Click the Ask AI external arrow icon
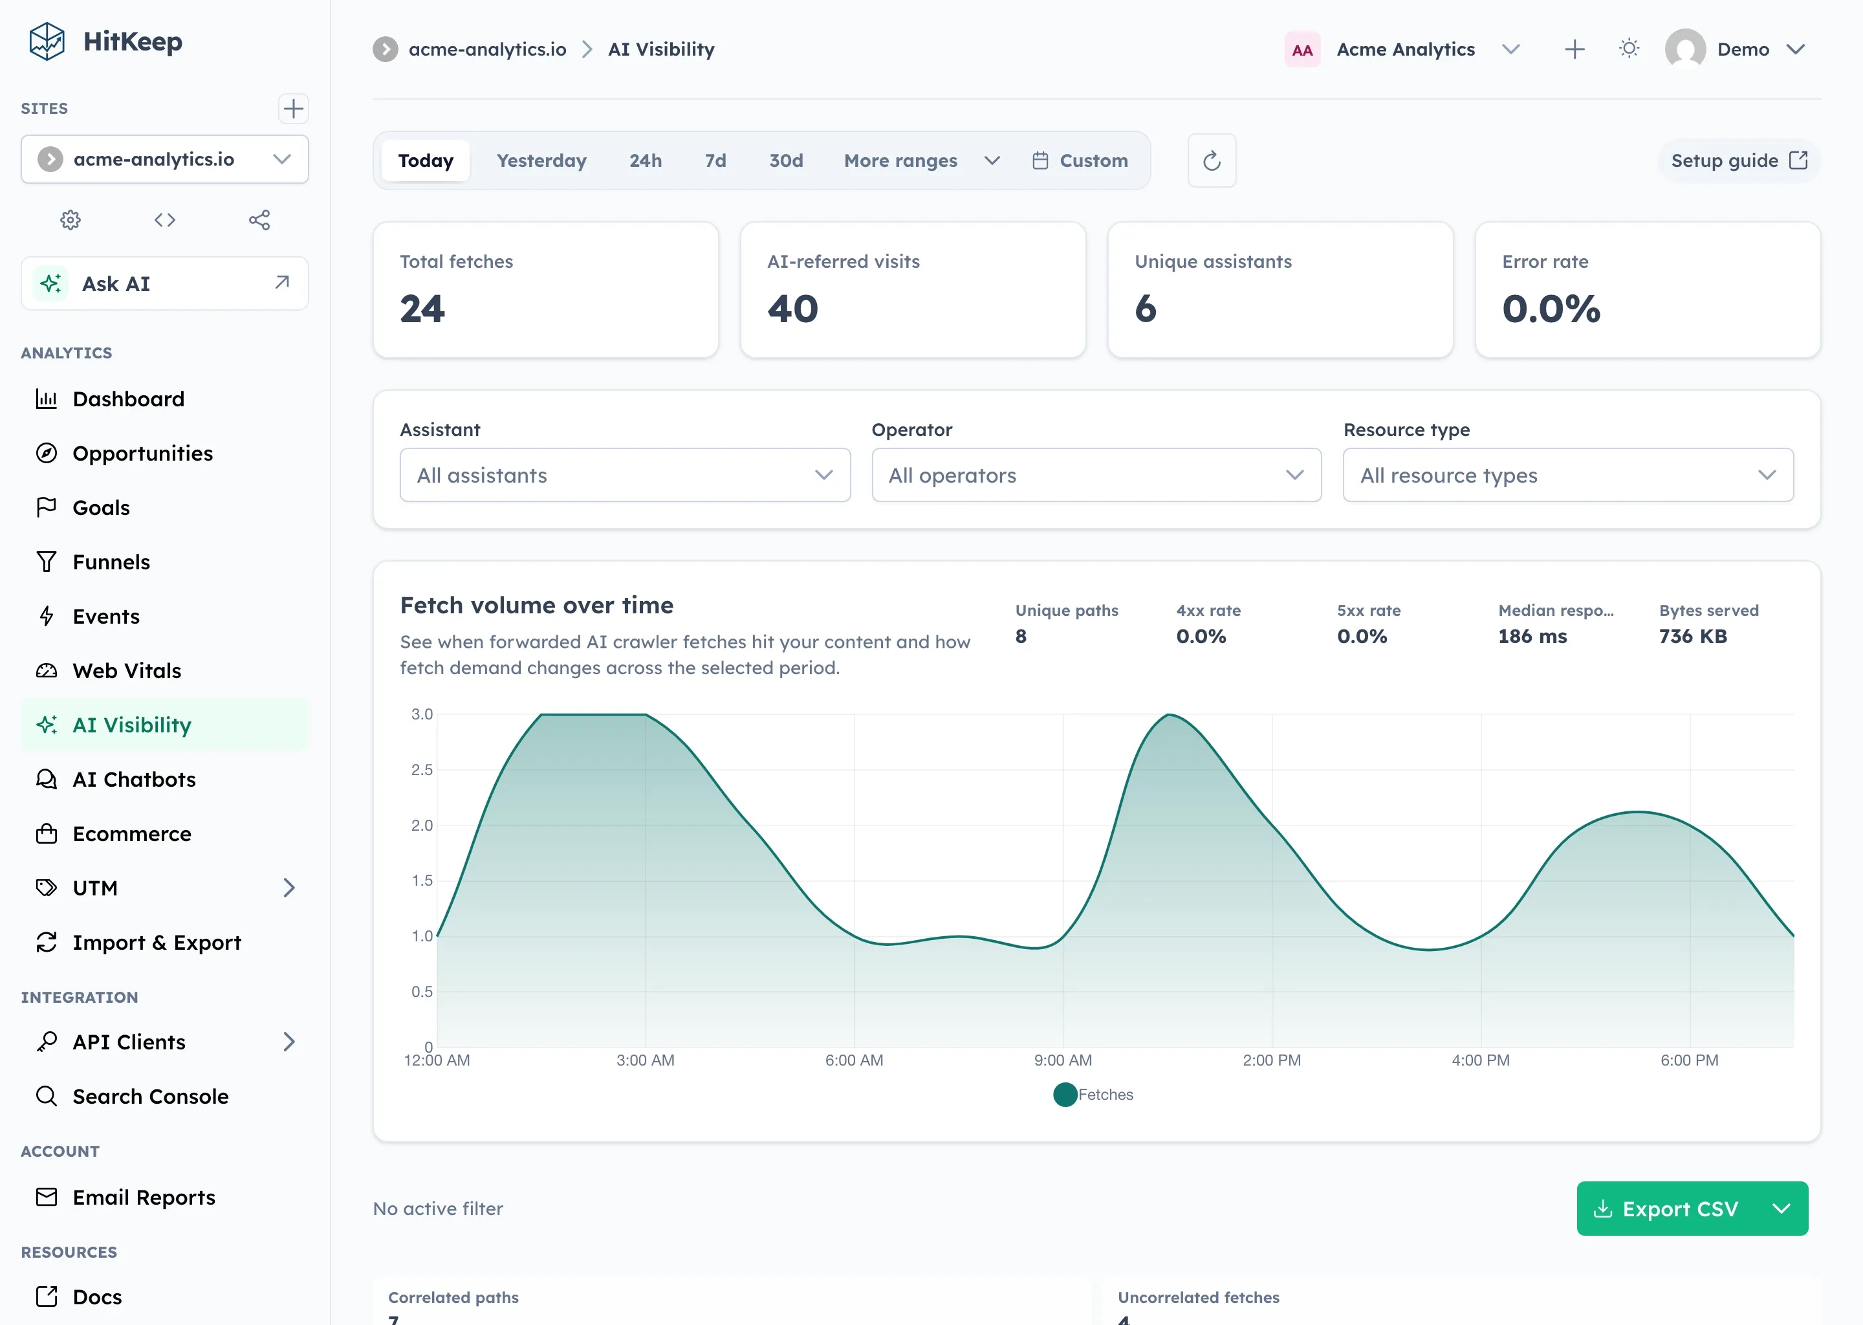Image resolution: width=1863 pixels, height=1325 pixels. (282, 282)
